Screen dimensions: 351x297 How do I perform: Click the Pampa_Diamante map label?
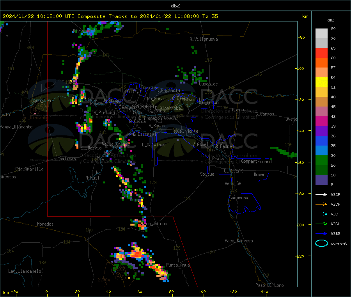click(16, 127)
